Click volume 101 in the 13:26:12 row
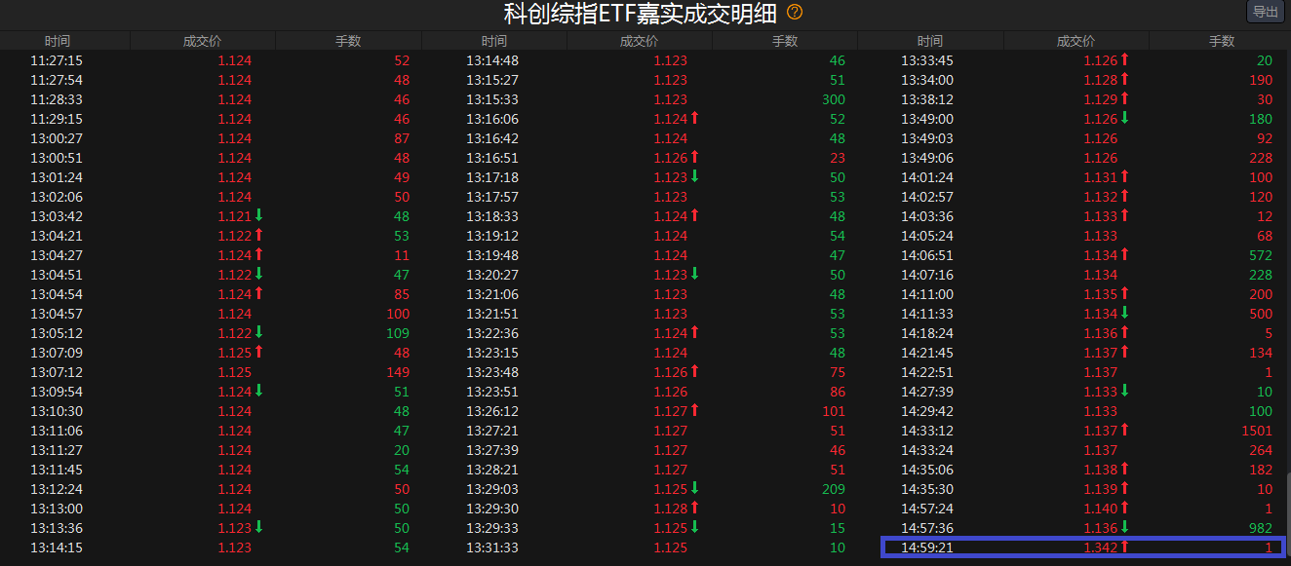 point(834,411)
